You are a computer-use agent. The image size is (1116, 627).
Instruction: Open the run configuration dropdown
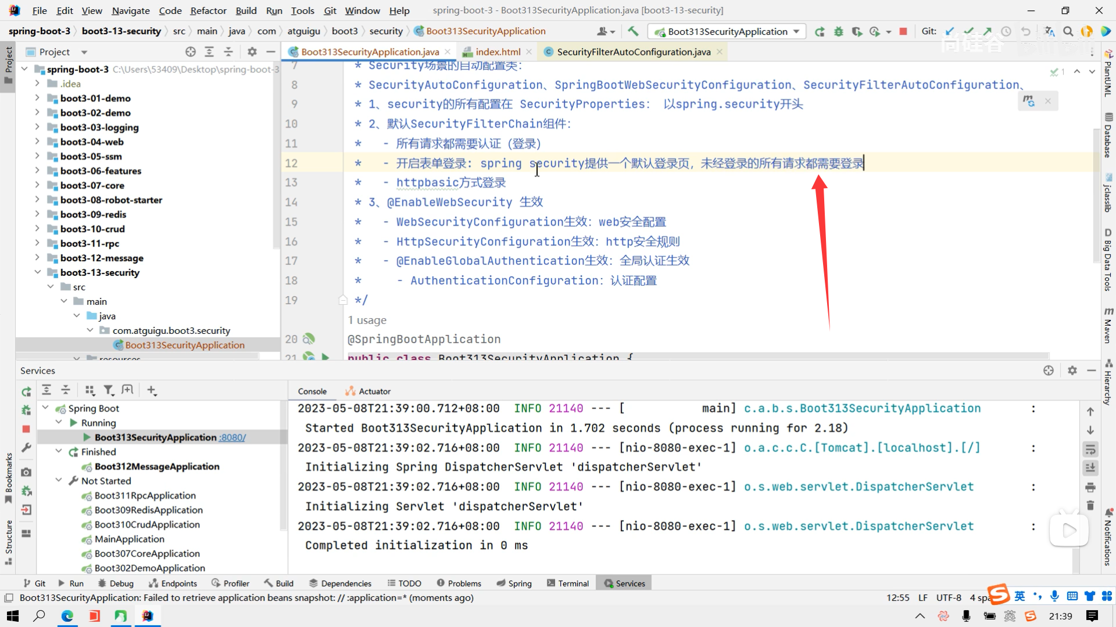pos(796,31)
